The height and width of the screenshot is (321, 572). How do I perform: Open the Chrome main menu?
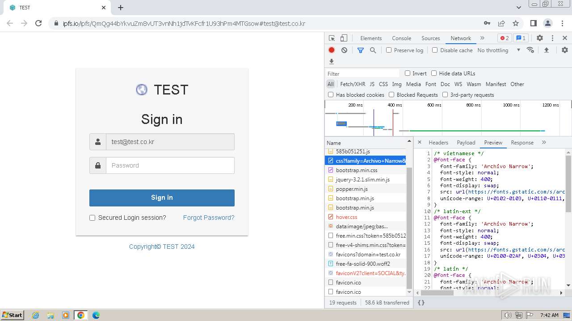pyautogui.click(x=562, y=24)
